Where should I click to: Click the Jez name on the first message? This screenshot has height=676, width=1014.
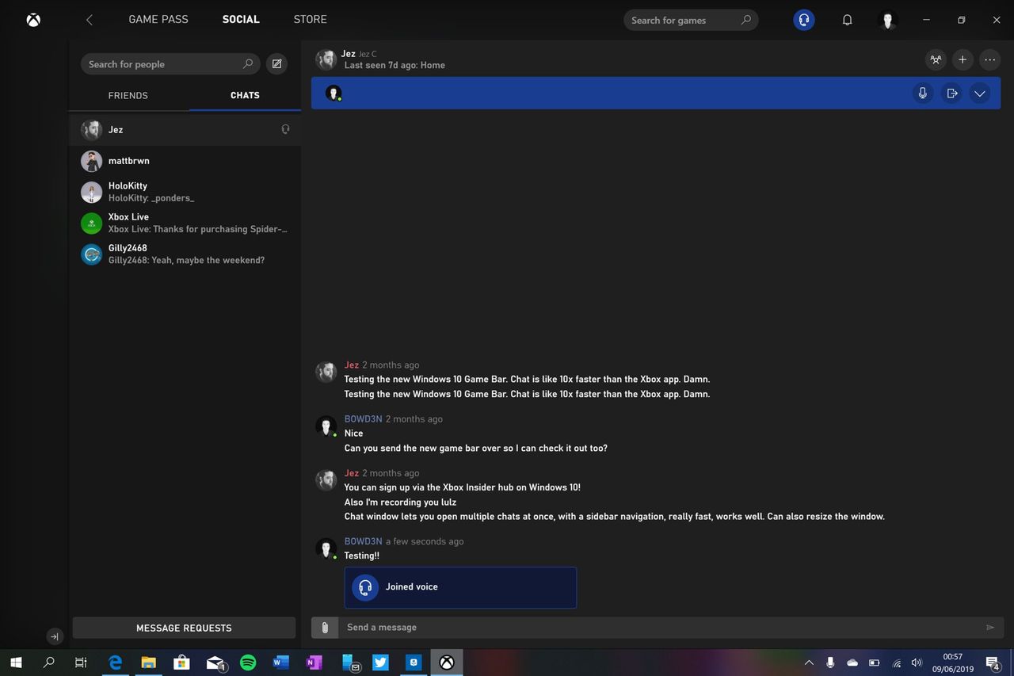pos(352,365)
